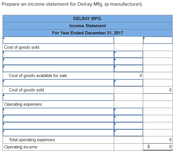Screen dimensions: 181x161
Task: Click the $ 0 value in Operating income row
Action: click(159, 146)
